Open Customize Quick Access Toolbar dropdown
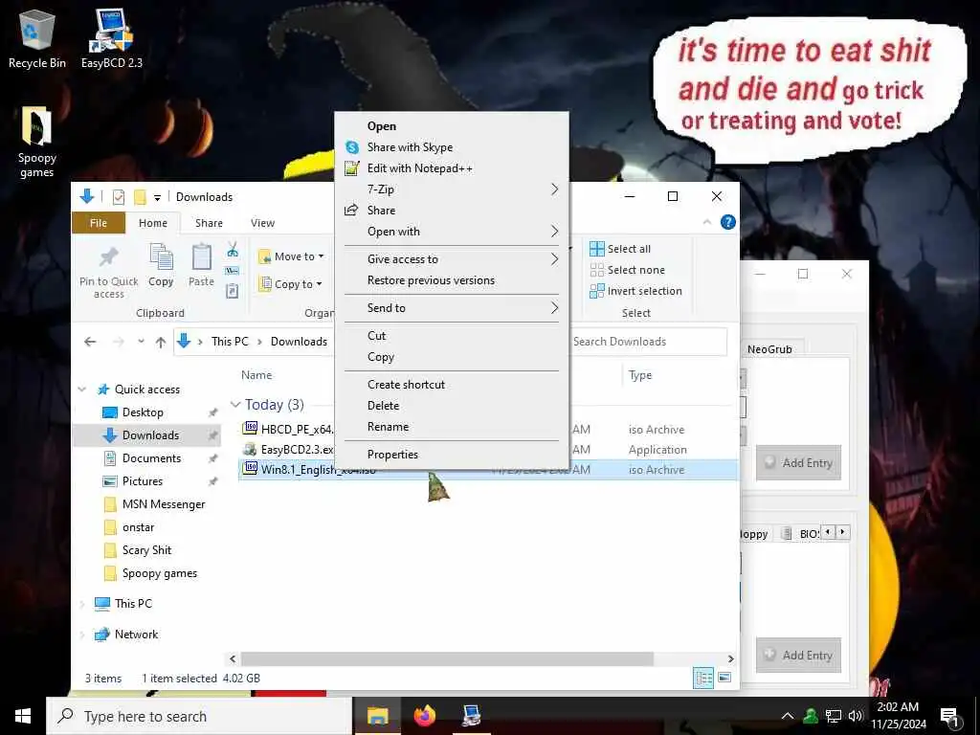980x735 pixels. [x=158, y=197]
